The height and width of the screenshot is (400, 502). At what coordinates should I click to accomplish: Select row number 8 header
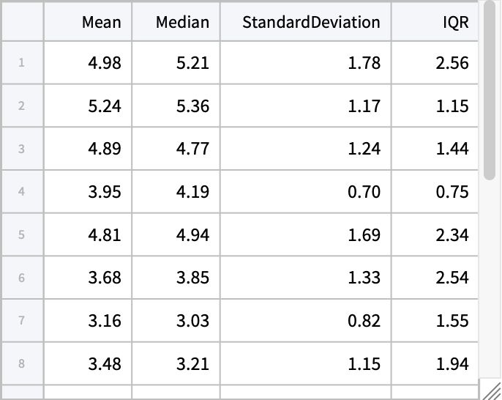(22, 364)
